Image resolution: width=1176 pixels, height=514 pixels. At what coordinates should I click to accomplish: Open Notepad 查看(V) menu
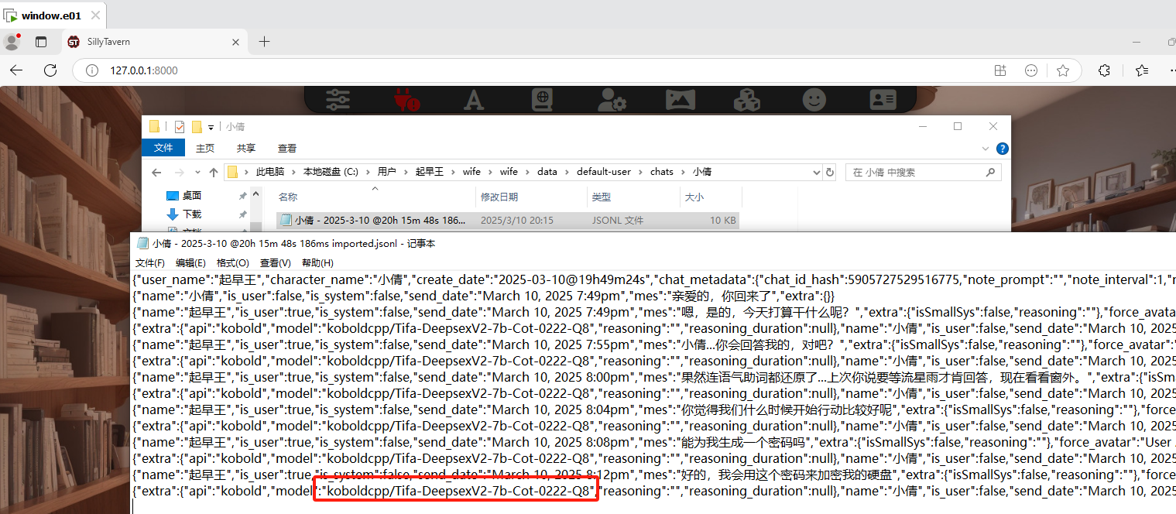click(x=275, y=263)
